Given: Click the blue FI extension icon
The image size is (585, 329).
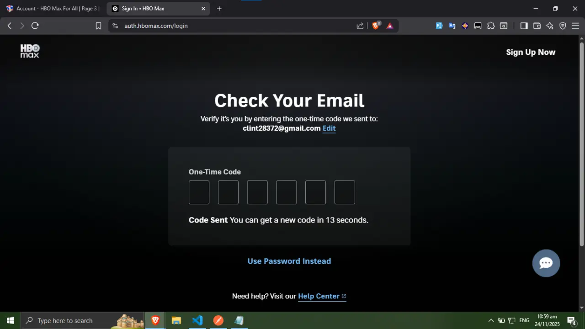Looking at the screenshot, I should (439, 26).
